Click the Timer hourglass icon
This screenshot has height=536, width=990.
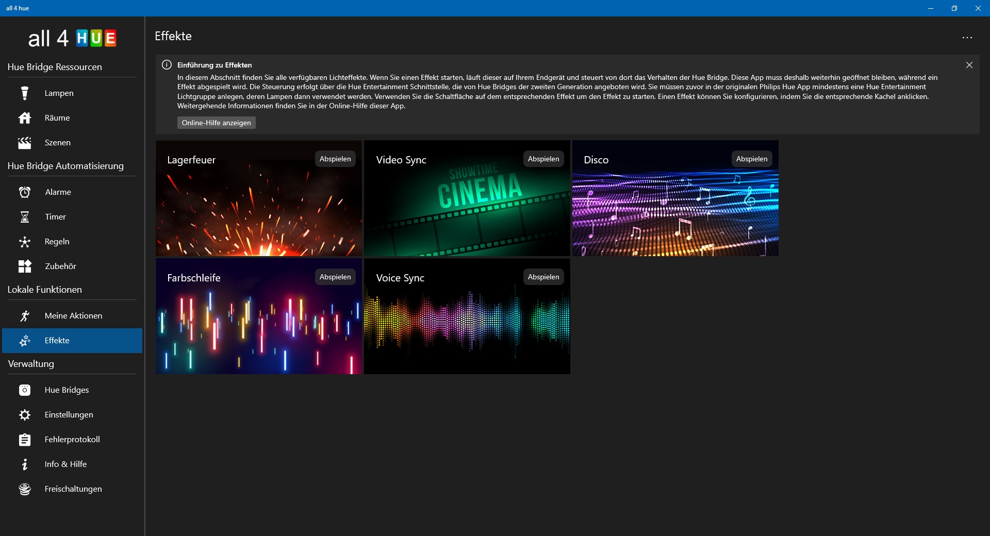[x=24, y=217]
